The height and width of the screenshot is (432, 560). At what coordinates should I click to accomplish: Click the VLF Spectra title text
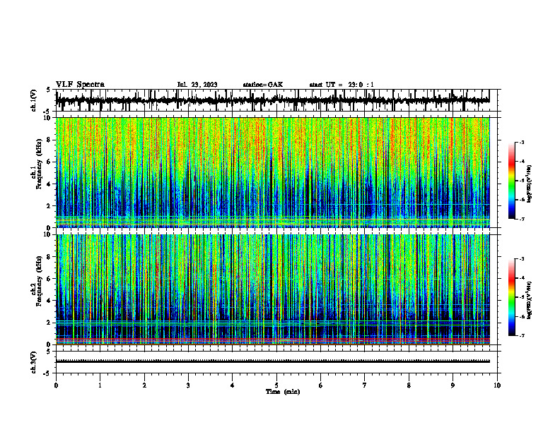[80, 85]
